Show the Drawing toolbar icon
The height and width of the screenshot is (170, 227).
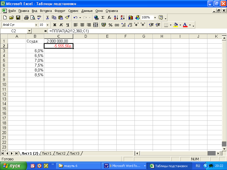coord(137,18)
